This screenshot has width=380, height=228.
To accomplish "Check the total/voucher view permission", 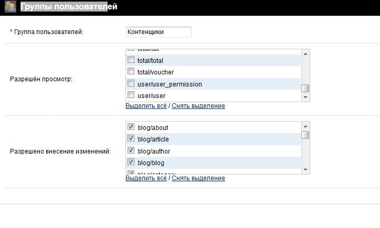I will pos(131,72).
